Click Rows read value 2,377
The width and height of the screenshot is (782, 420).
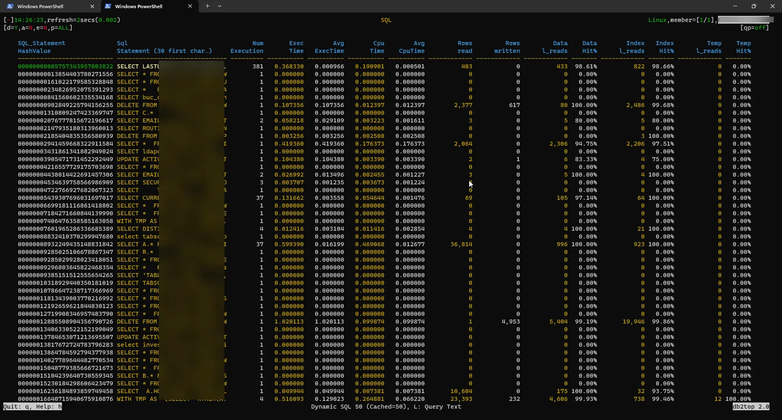coord(463,105)
